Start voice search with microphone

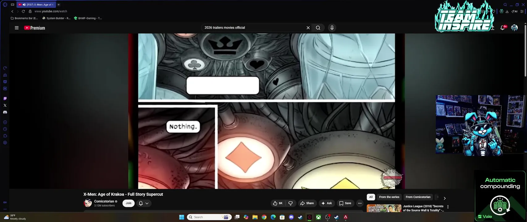(332, 28)
